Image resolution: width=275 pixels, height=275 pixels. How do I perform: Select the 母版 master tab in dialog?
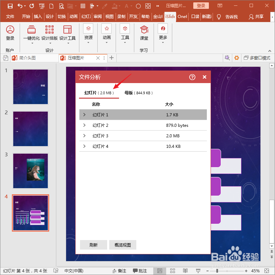tap(139, 93)
